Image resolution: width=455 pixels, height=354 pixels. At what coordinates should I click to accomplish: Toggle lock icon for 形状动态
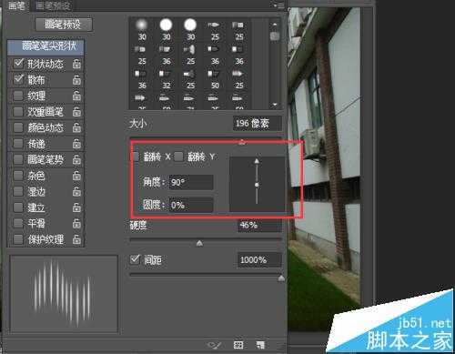point(76,64)
